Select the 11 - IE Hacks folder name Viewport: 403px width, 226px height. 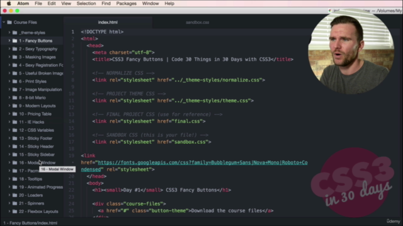(x=31, y=122)
